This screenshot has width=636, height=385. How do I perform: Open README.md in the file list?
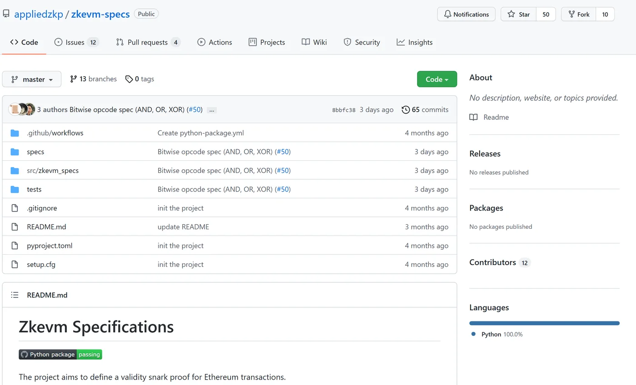[46, 227]
